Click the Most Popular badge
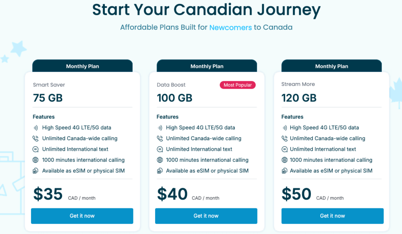Viewport: 402px width, 234px height. [x=238, y=85]
